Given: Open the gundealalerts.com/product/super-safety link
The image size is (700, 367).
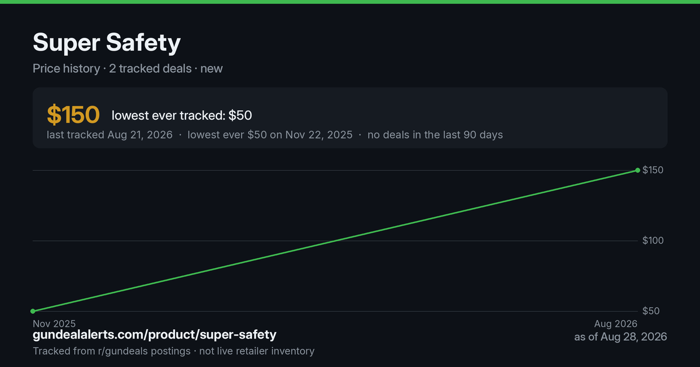Looking at the screenshot, I should (x=155, y=335).
